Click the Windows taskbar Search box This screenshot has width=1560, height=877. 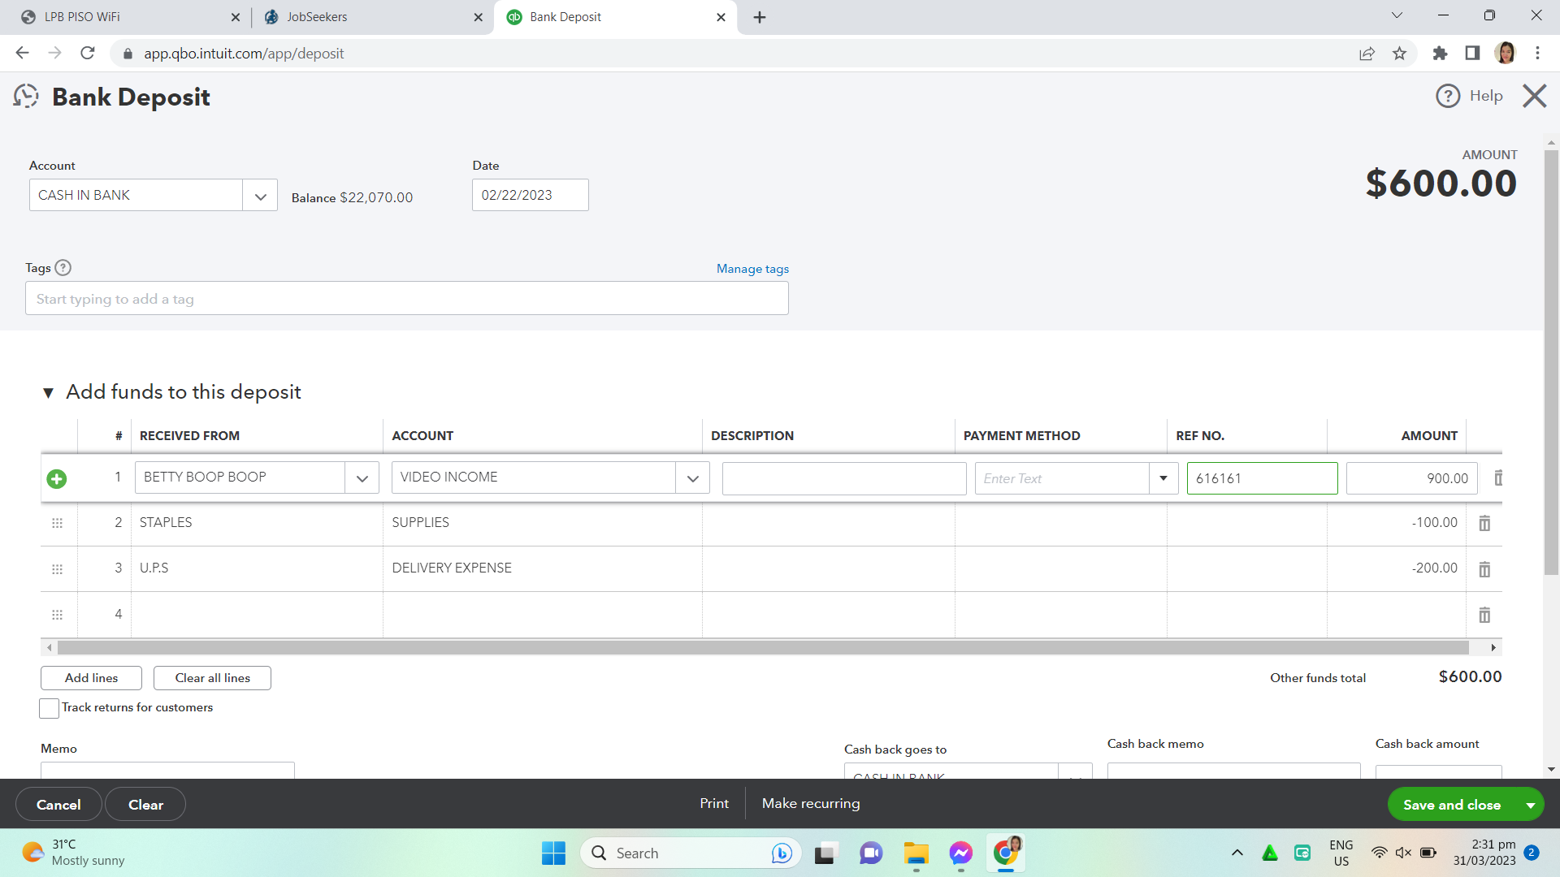point(691,853)
